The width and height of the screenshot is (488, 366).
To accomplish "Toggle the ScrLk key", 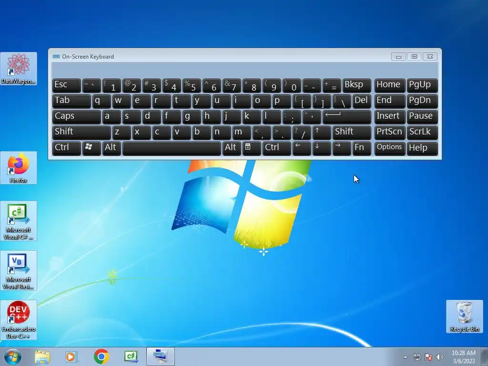I will click(422, 132).
